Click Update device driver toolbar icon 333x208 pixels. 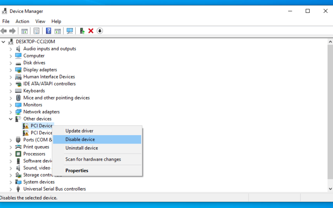[82, 31]
